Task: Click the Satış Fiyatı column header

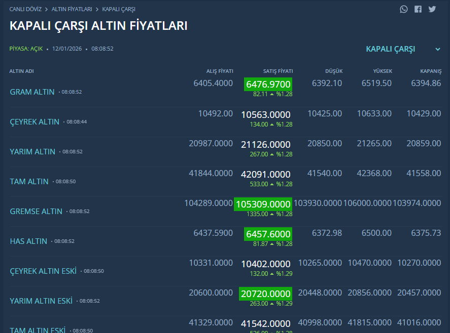Action: tap(278, 71)
